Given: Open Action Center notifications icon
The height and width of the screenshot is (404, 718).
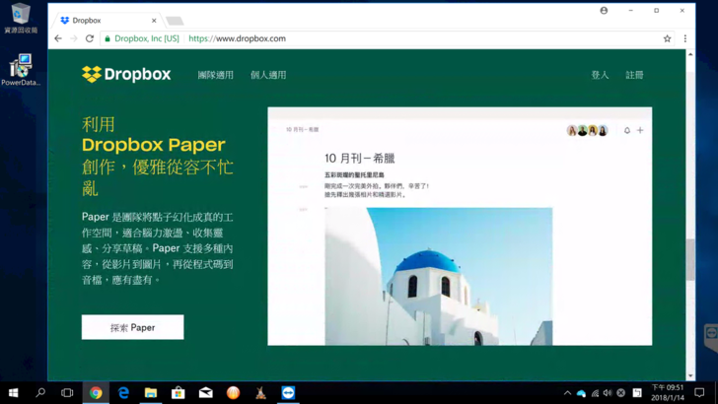Looking at the screenshot, I should pyautogui.click(x=699, y=392).
